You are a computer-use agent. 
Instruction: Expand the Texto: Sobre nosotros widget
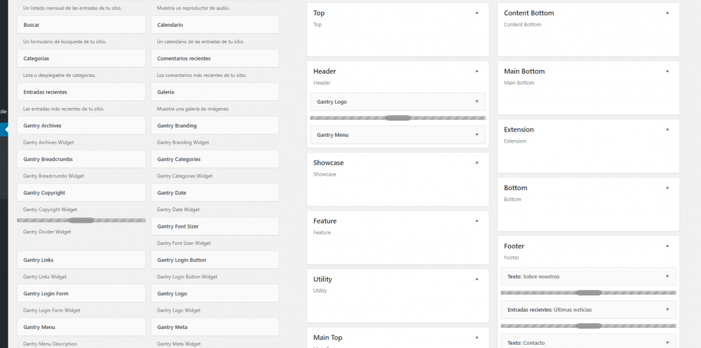[x=667, y=277]
